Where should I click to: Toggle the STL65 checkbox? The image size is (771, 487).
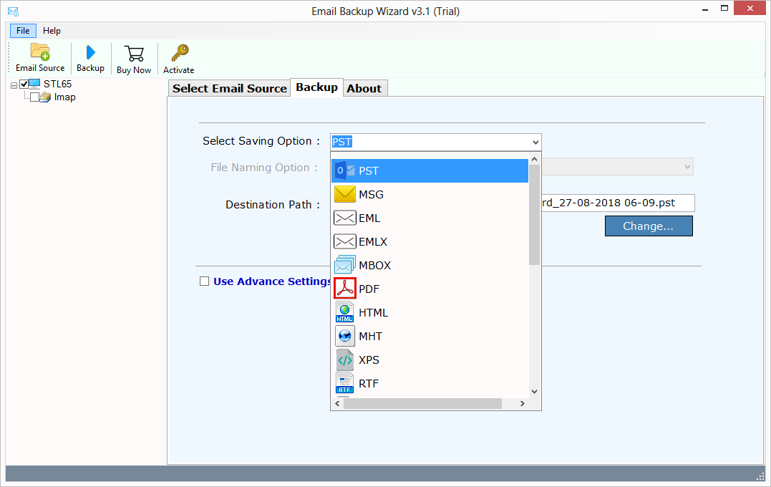pyautogui.click(x=24, y=84)
